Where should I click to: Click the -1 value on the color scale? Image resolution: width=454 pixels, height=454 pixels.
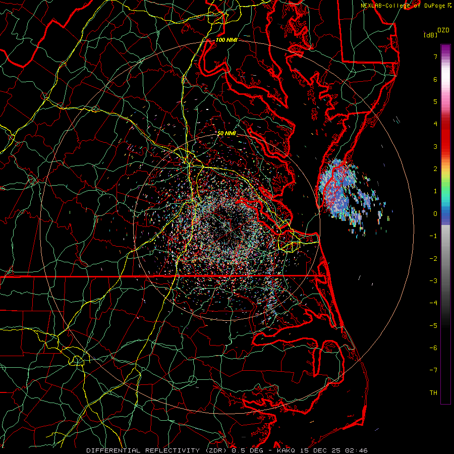coord(433,236)
